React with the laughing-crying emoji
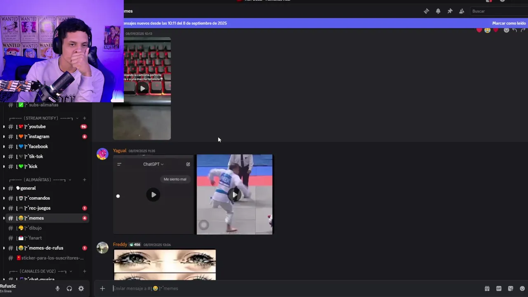The width and height of the screenshot is (528, 297). pos(488,30)
